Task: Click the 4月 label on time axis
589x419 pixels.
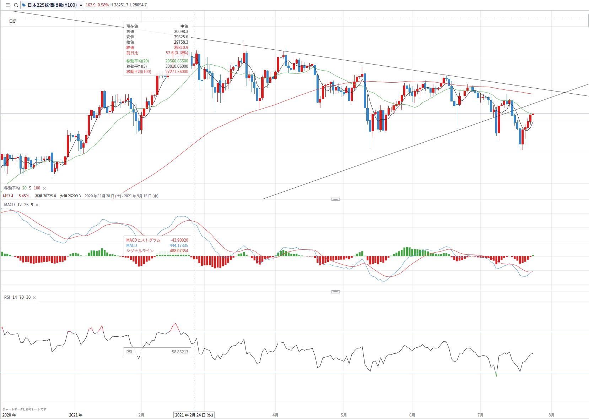Action: coord(275,415)
